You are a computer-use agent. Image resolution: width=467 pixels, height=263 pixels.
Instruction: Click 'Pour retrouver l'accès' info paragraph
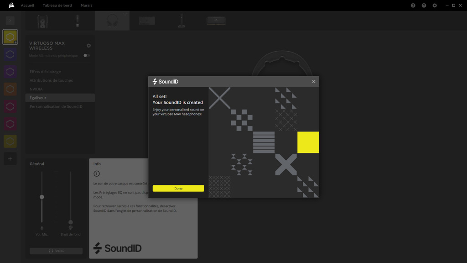point(135,208)
